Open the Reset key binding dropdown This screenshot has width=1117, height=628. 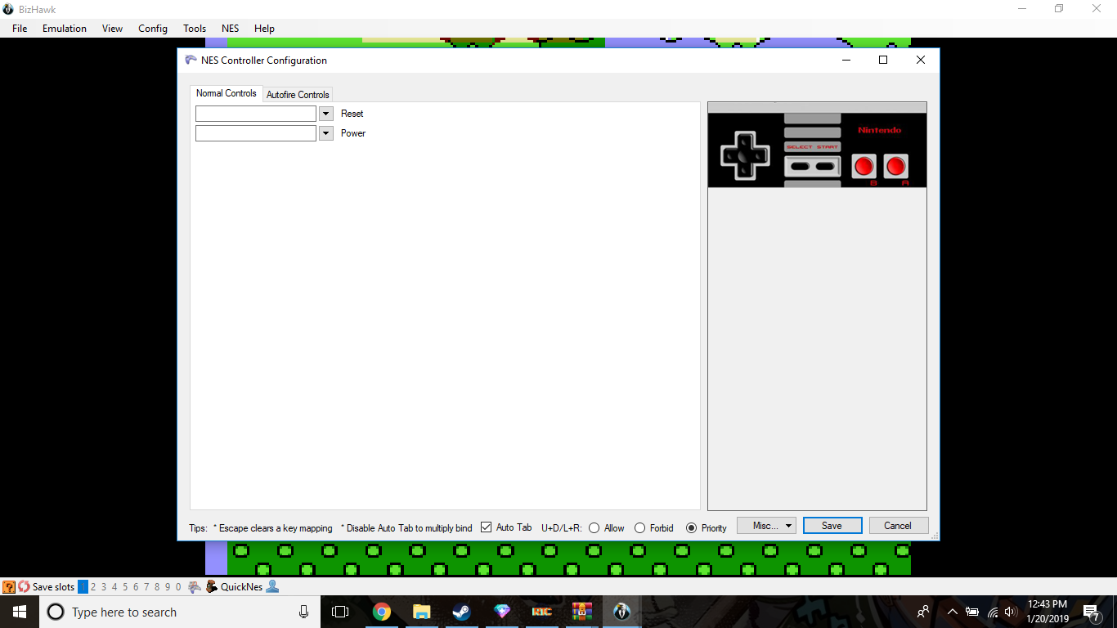click(325, 113)
